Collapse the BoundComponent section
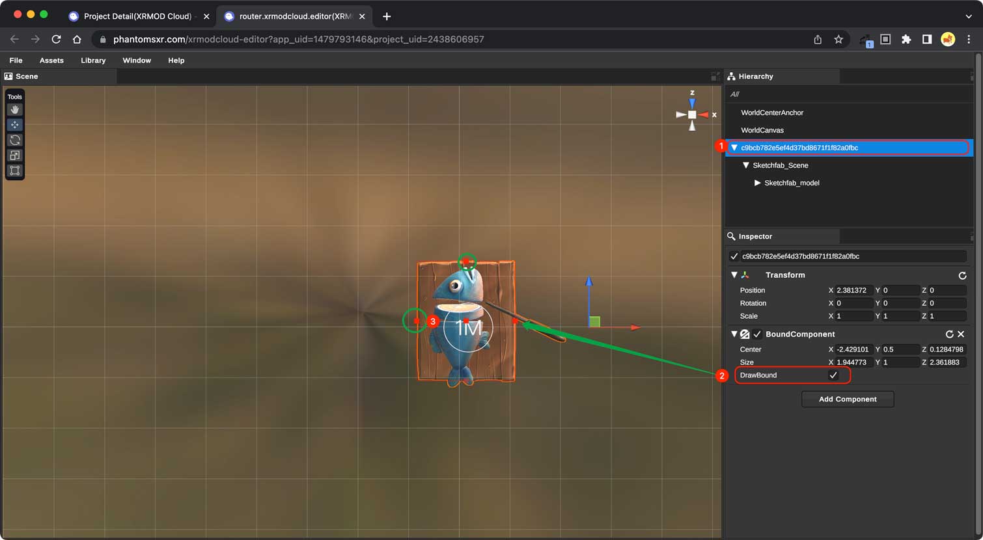Screen dimensions: 983x540 734,334
